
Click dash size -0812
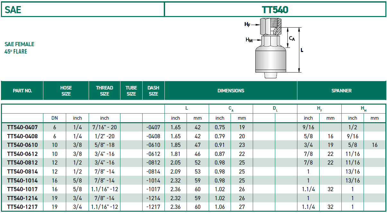(x=153, y=163)
